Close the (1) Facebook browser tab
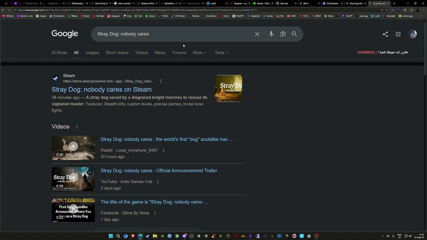This screenshot has height=240, width=427. click(342, 3)
